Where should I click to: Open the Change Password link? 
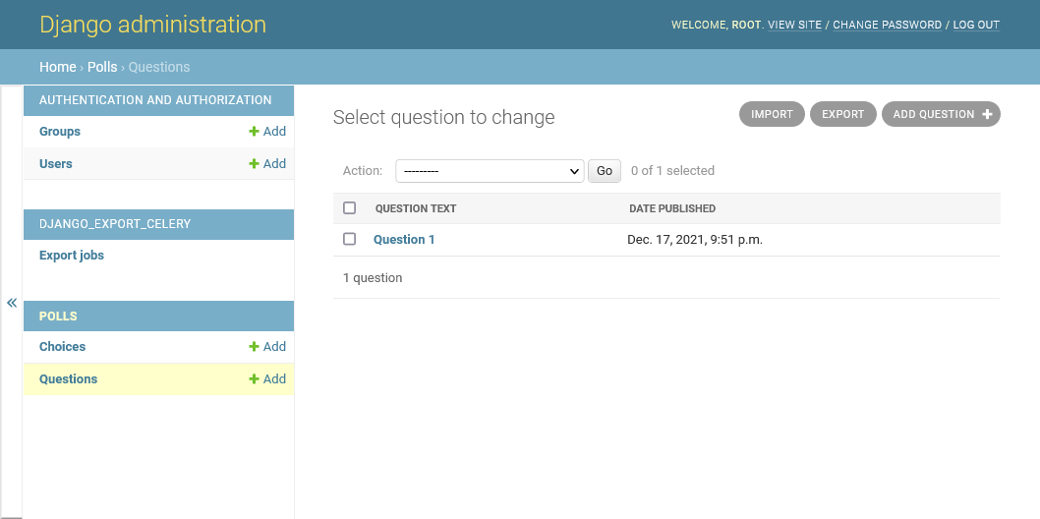point(888,25)
